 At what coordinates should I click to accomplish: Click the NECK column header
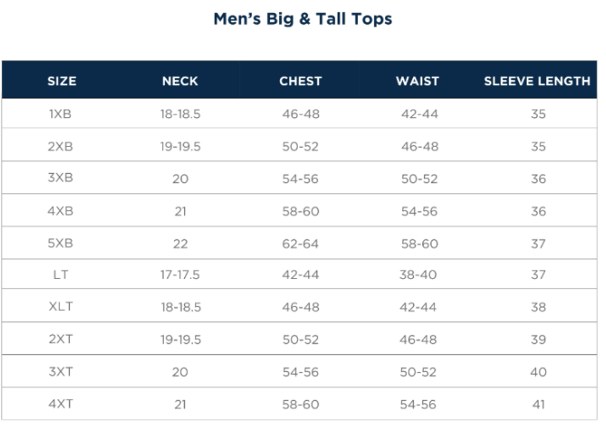click(x=180, y=81)
